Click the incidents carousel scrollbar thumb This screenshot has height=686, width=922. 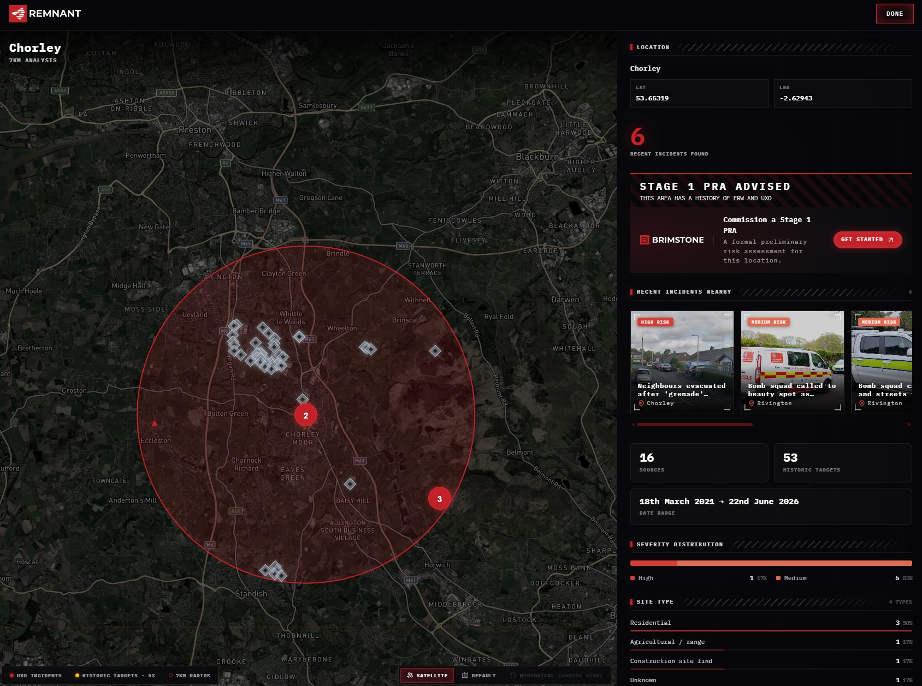694,424
